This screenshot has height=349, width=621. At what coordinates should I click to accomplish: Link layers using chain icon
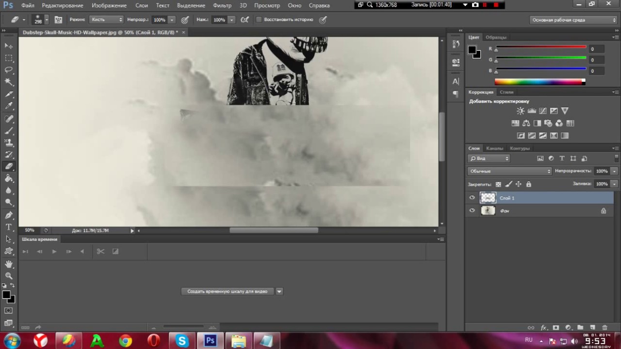[531, 328]
